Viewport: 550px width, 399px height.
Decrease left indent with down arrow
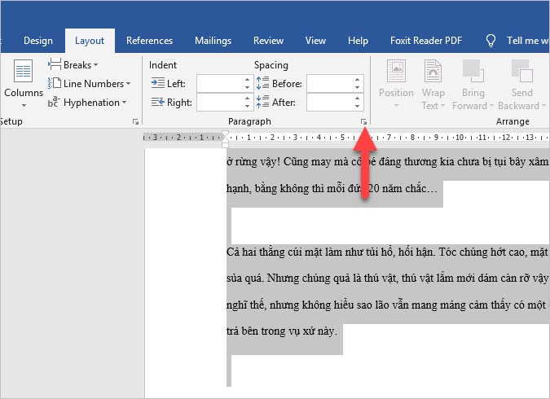pyautogui.click(x=248, y=87)
